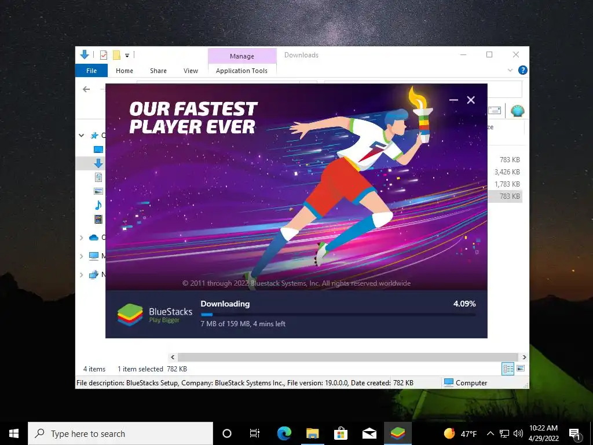Open Mail app from taskbar
593x445 pixels.
click(369, 433)
